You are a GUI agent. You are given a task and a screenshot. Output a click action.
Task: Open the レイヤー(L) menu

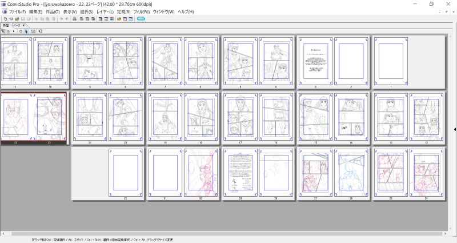coord(105,11)
